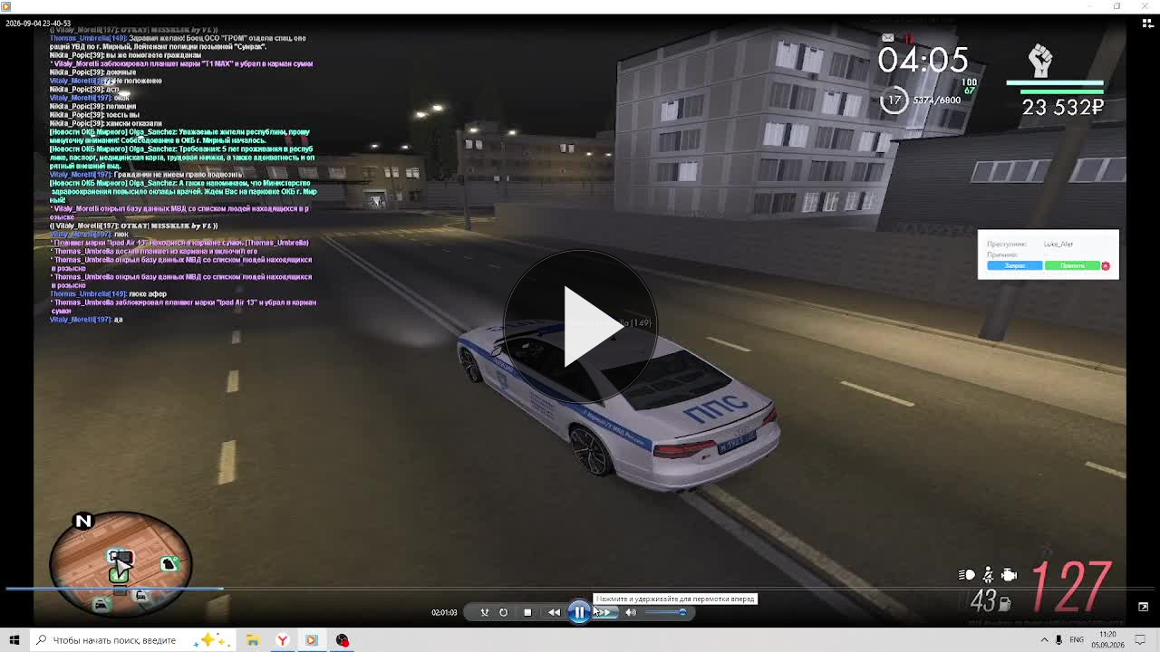
Task: Stop the video playback
Action: coord(527,612)
